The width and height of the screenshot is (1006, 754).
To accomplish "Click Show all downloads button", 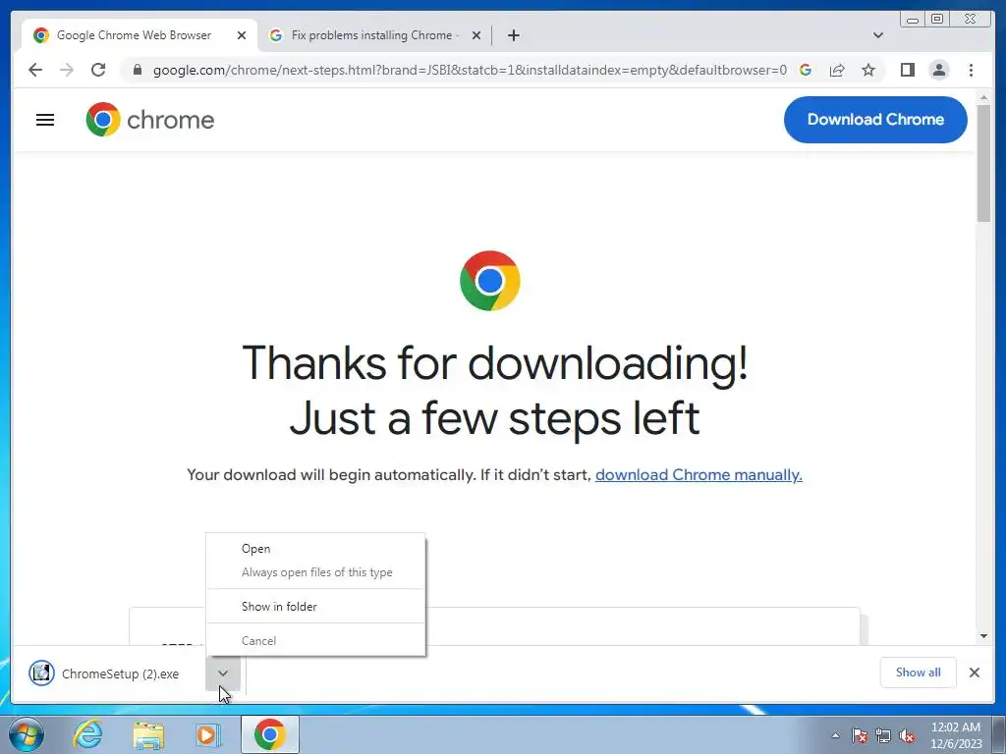I will [x=918, y=673].
